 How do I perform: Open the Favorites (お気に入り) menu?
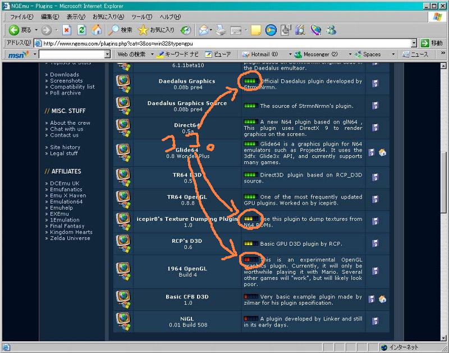108,17
